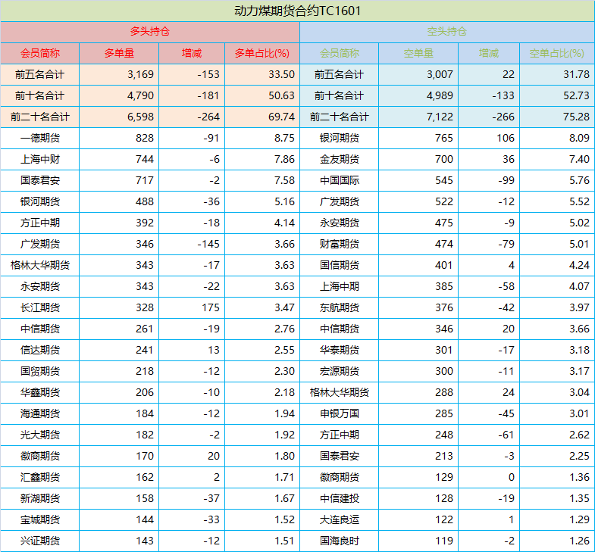Select the 宝城期货 member name
This screenshot has height=552, width=595.
40,519
